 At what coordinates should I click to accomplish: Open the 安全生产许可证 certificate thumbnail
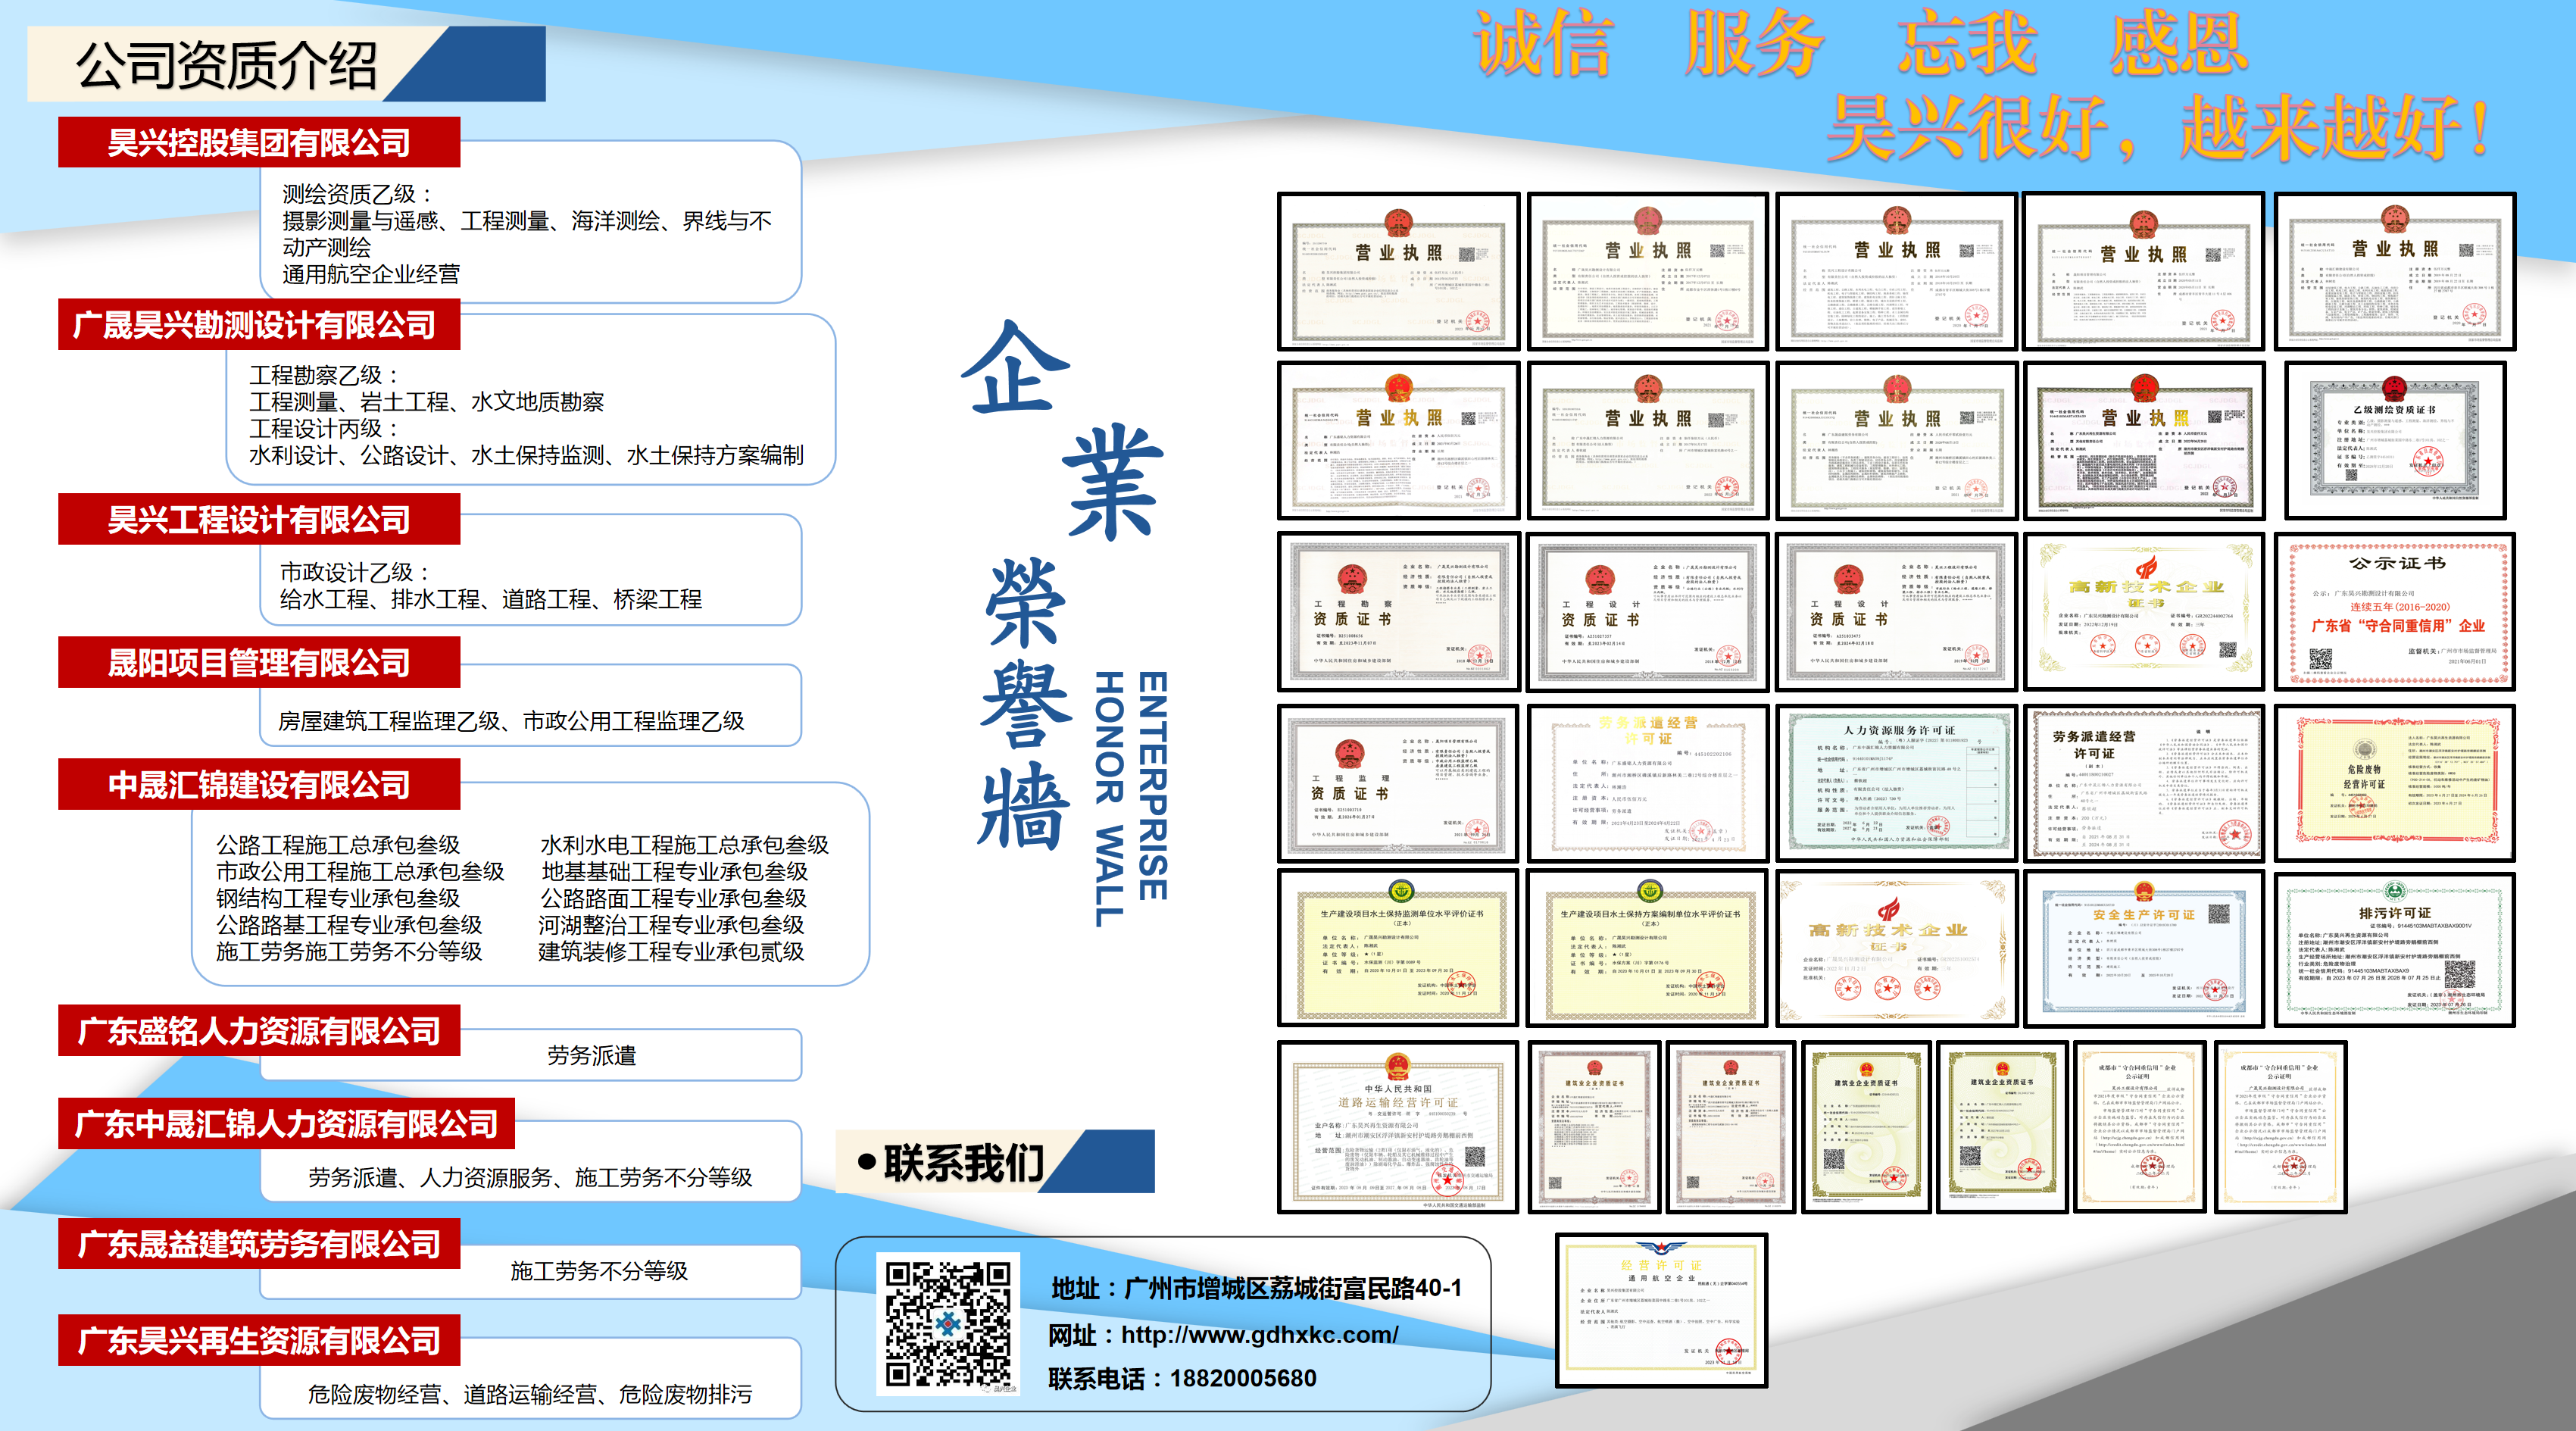coord(2143,949)
